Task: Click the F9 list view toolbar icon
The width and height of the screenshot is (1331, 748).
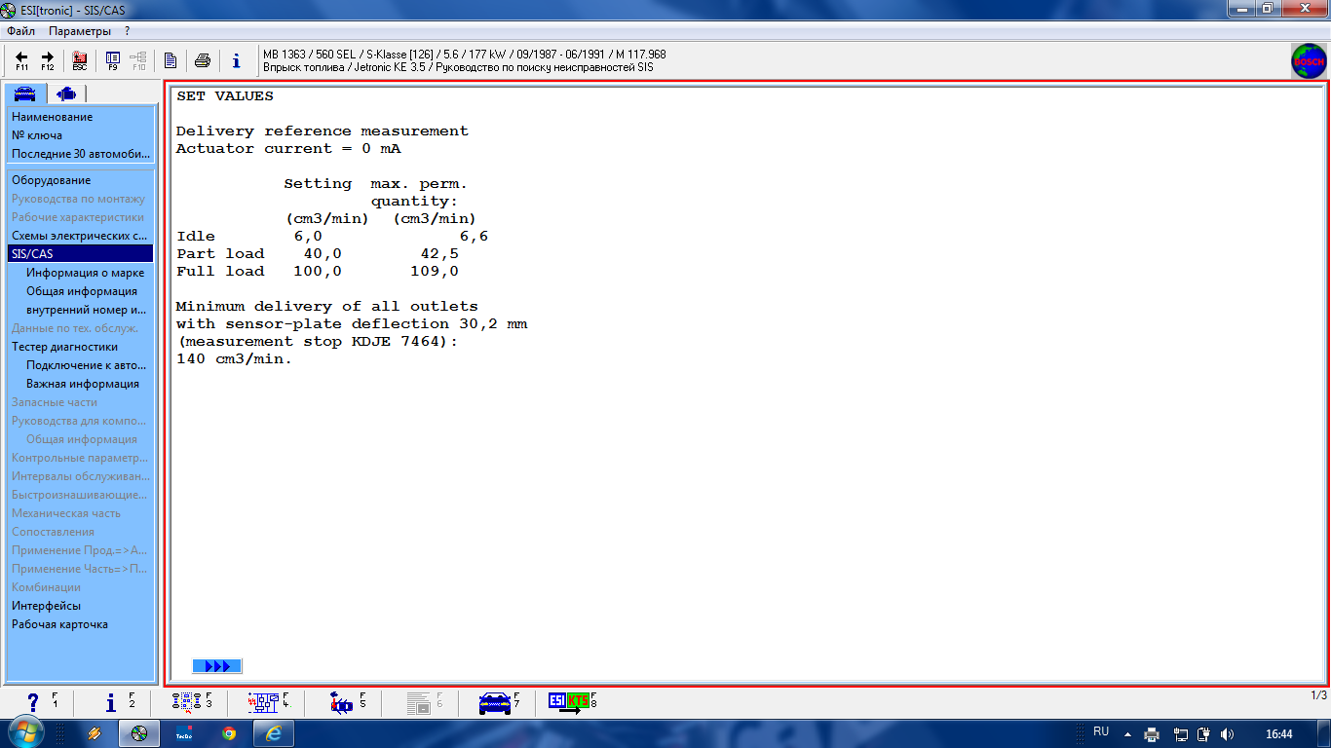Action: click(113, 60)
